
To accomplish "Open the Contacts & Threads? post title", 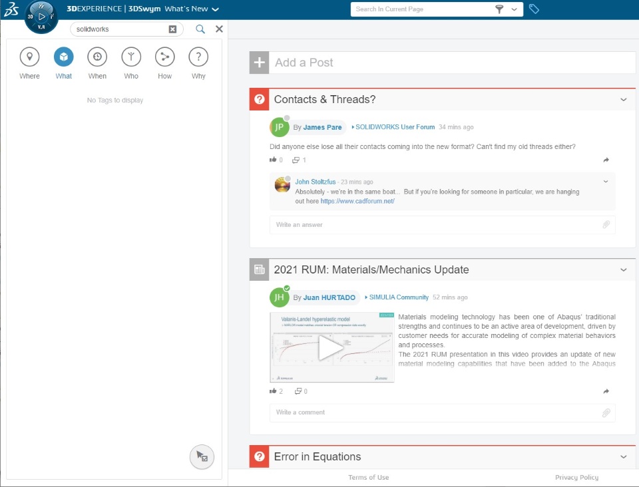I will [325, 99].
